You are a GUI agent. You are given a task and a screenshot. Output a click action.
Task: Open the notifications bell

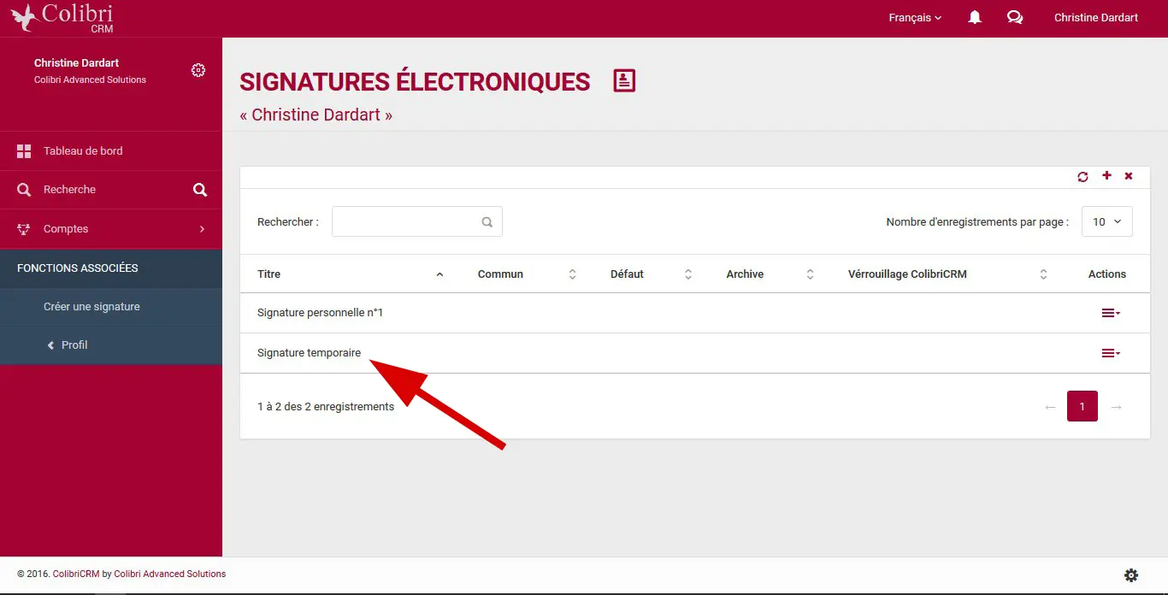(x=975, y=17)
